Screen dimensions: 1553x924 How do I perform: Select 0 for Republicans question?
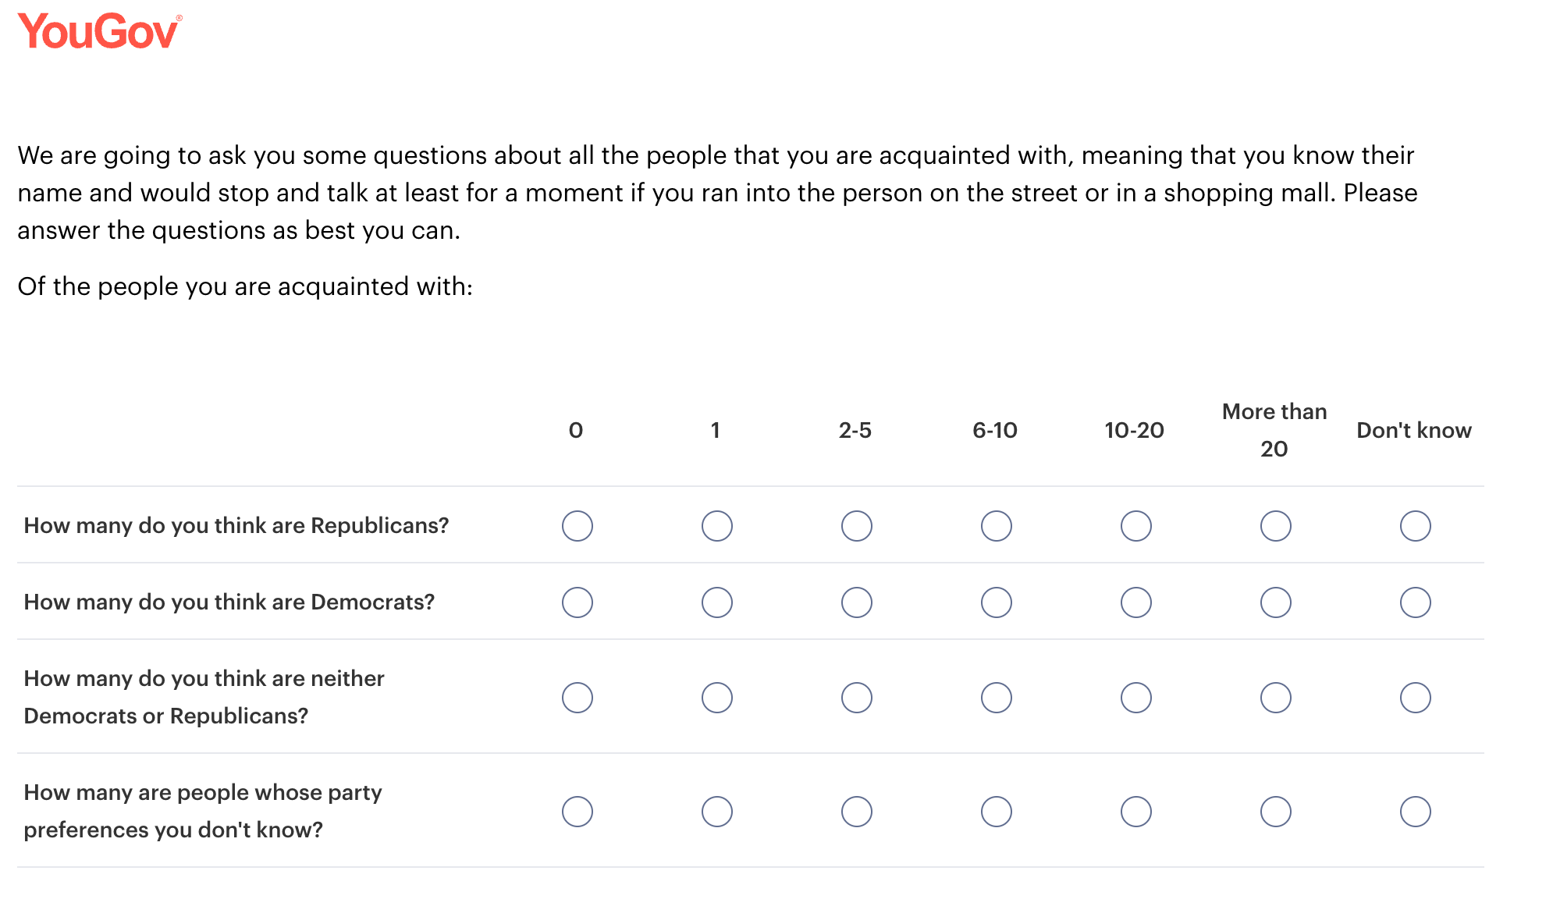coord(577,526)
